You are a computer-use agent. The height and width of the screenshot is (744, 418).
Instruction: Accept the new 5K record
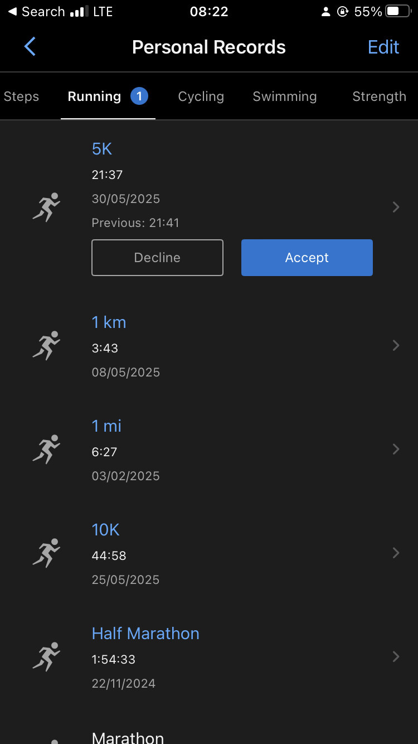point(307,258)
